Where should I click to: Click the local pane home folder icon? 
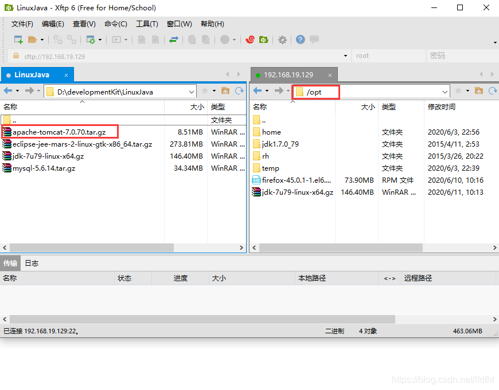[225, 91]
